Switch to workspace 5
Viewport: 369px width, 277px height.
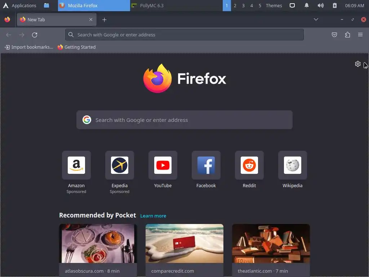click(260, 5)
